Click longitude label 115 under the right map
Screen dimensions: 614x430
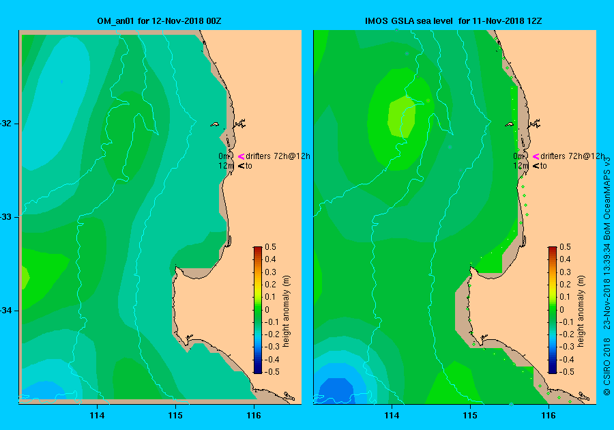pos(470,416)
